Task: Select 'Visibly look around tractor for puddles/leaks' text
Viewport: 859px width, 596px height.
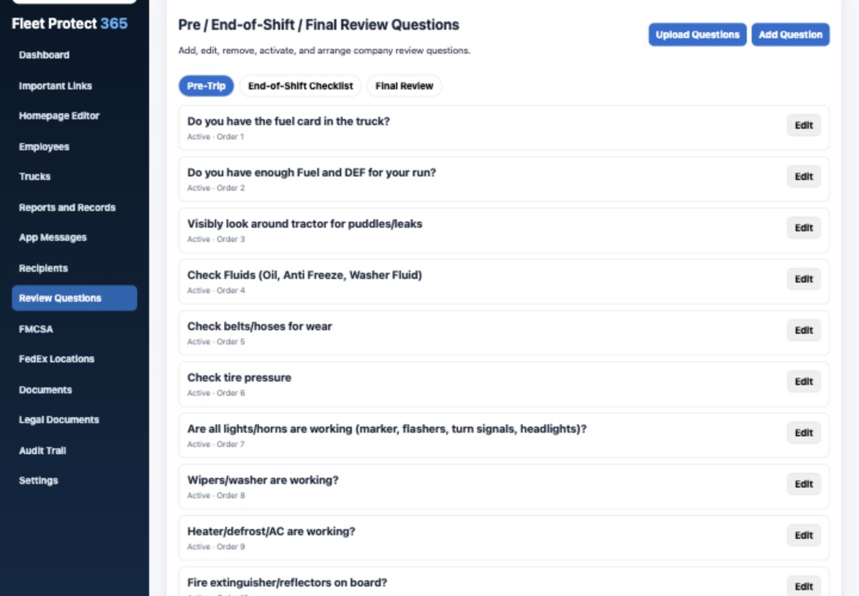Action: click(305, 224)
